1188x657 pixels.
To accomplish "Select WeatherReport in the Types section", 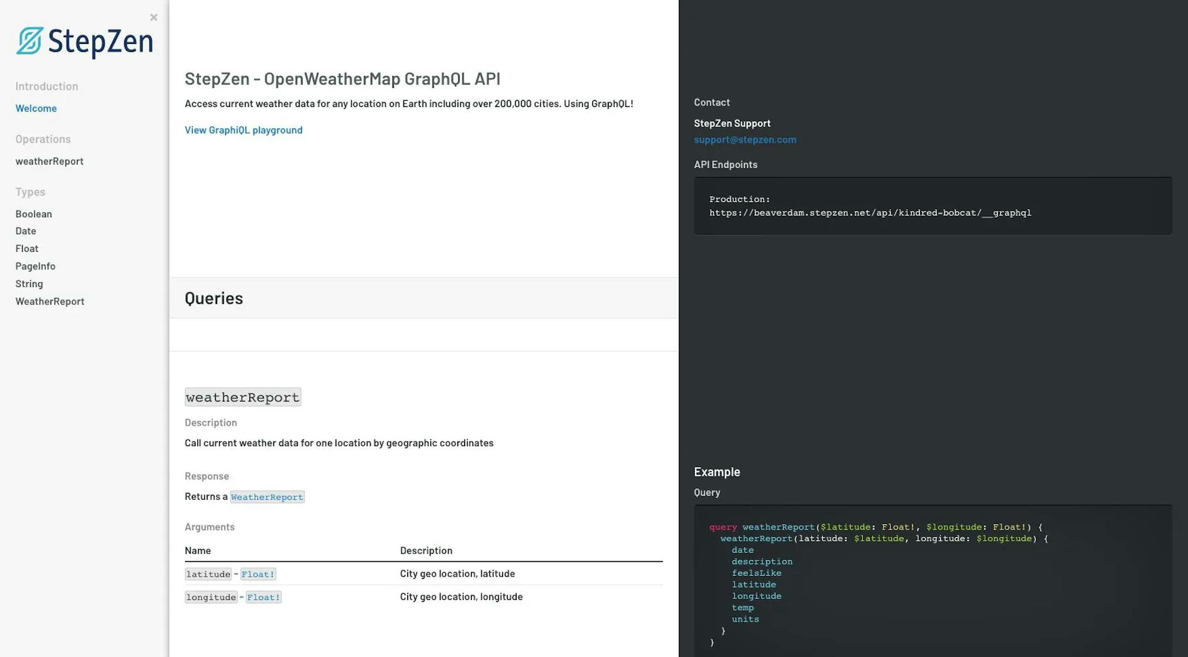I will (x=49, y=301).
